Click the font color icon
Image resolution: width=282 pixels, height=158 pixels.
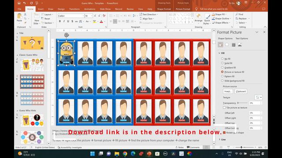[x=101, y=22]
